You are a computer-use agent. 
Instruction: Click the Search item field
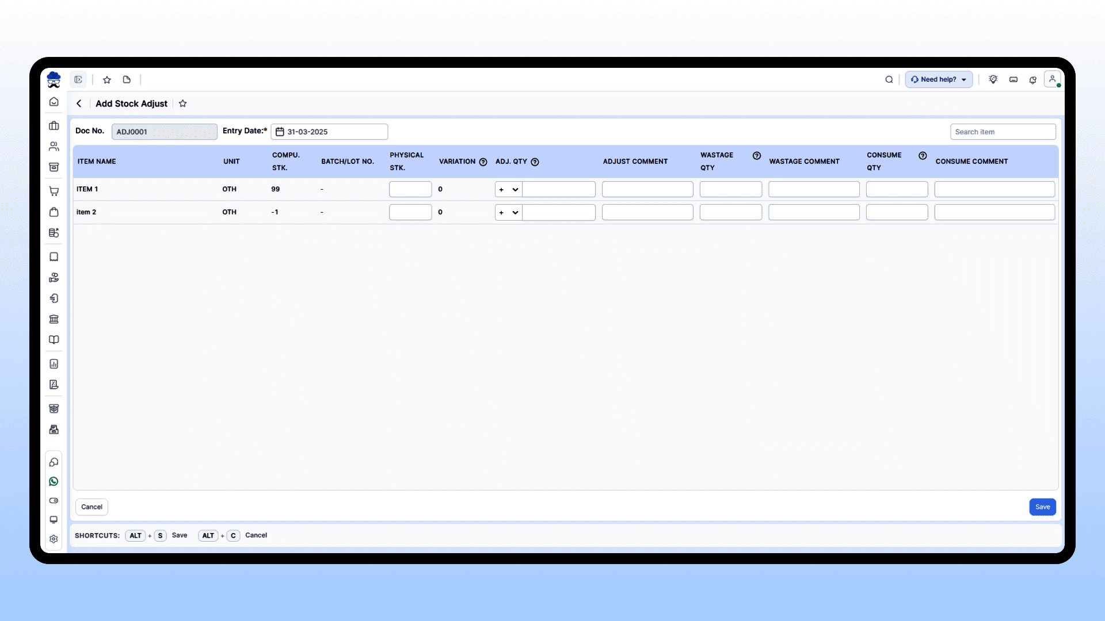click(1003, 132)
